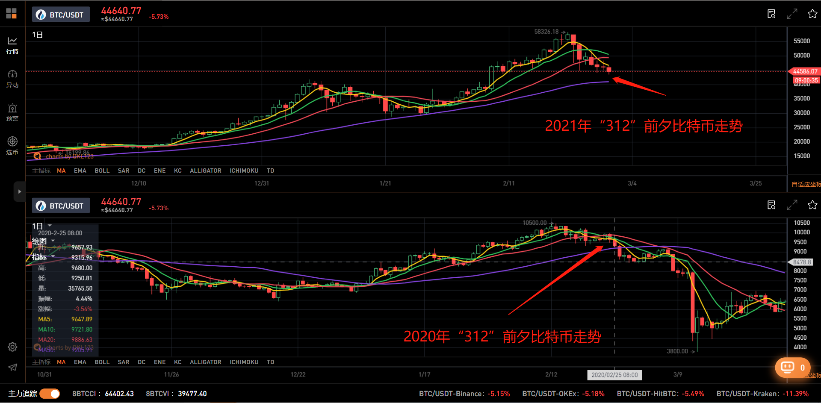Image resolution: width=821 pixels, height=403 pixels.
Task: Open the 行情 market chart sidebar icon
Action: pyautogui.click(x=12, y=45)
